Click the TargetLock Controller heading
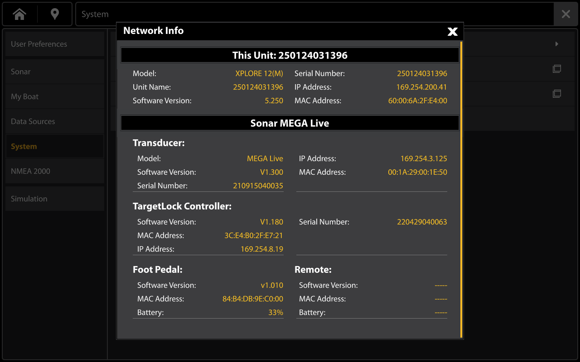 182,206
